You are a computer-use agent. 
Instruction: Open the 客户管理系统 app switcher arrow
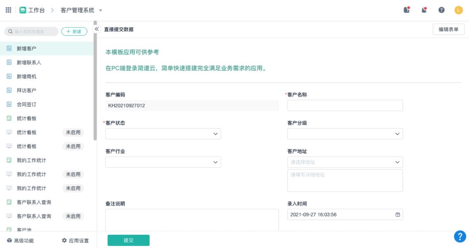pyautogui.click(x=101, y=10)
